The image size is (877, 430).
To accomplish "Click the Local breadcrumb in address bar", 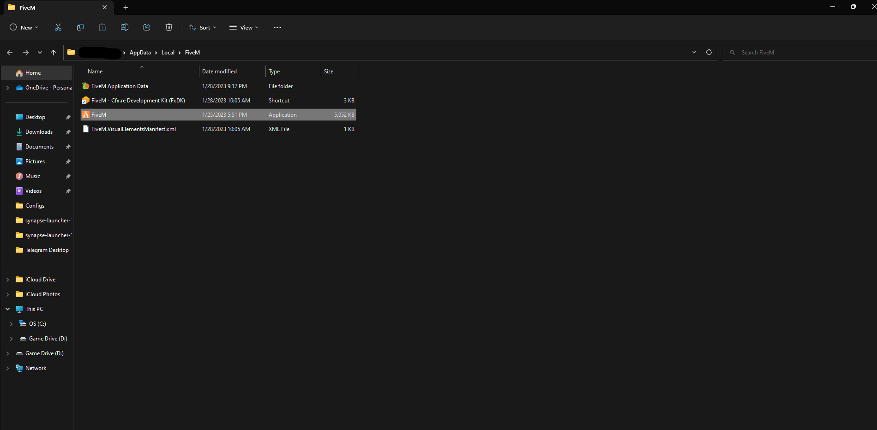I will pos(168,53).
